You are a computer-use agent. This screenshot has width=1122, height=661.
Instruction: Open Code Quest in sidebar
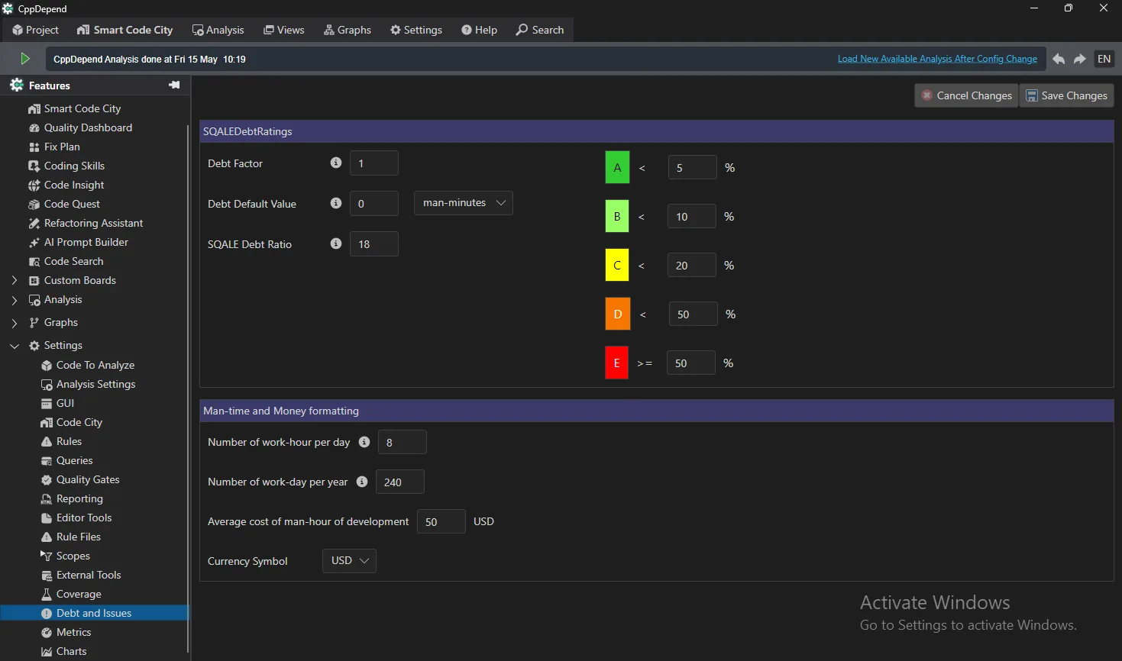coord(64,204)
